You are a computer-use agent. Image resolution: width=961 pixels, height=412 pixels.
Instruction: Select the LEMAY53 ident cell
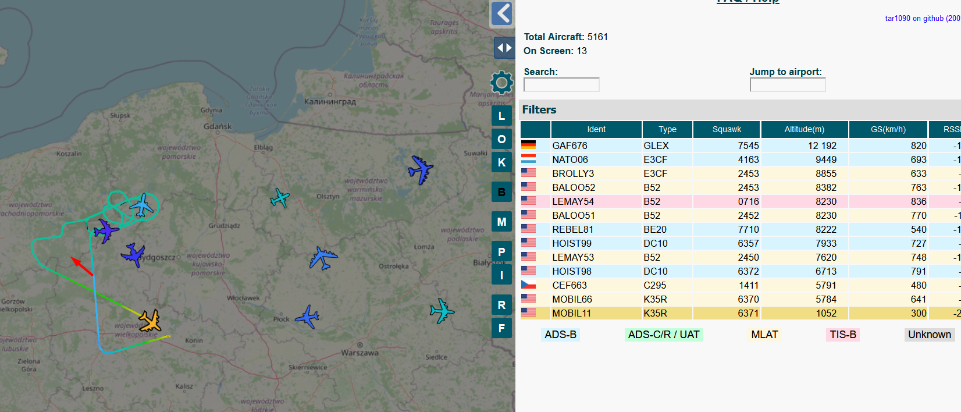point(596,257)
